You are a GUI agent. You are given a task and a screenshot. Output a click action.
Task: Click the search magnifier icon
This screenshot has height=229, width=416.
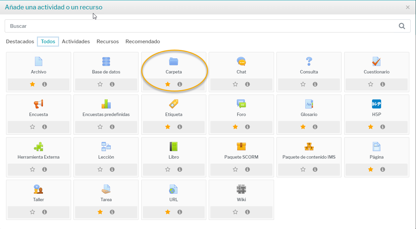[402, 26]
